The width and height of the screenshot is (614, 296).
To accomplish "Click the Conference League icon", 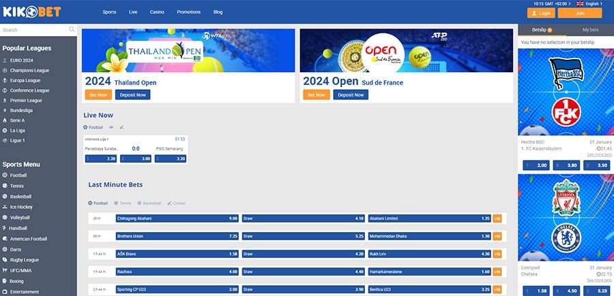I will click(x=5, y=91).
